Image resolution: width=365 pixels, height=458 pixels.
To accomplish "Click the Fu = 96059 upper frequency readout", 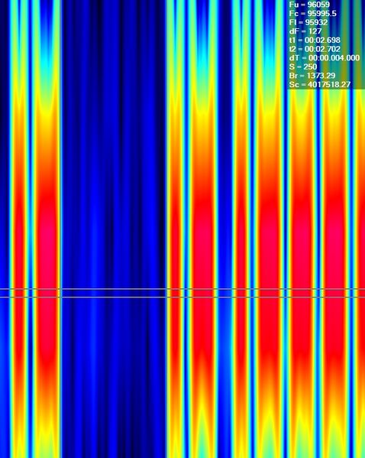I will point(309,5).
